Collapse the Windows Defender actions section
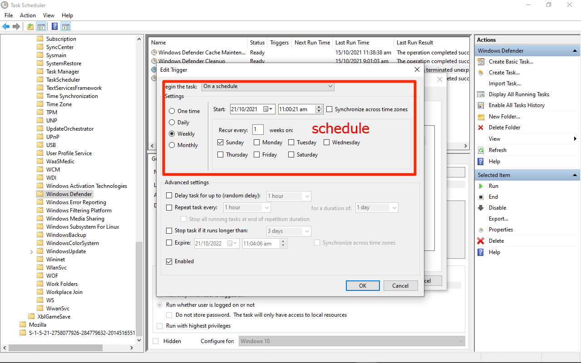Screen dimensions: 581x363 (575, 51)
